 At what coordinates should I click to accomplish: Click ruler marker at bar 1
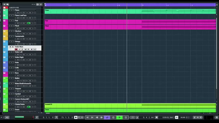(143, 5)
